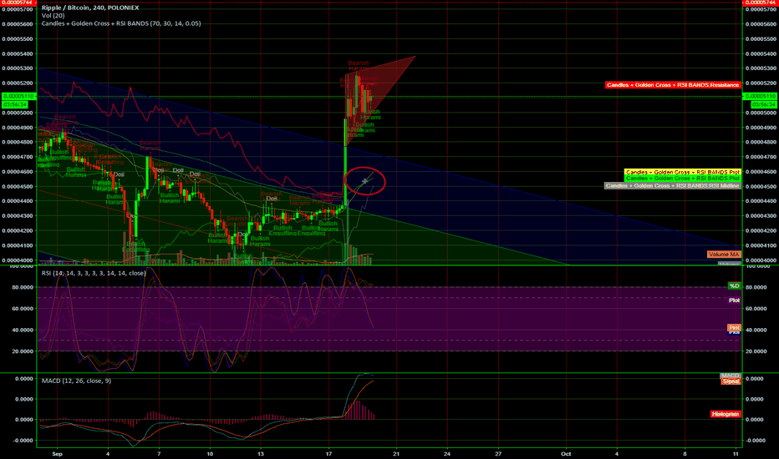The image size is (779, 459).
Task: Click the 24 date tick on time axis
Action: tap(447, 453)
